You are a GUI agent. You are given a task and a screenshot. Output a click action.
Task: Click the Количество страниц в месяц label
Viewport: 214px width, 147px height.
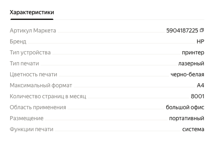tap(48, 96)
